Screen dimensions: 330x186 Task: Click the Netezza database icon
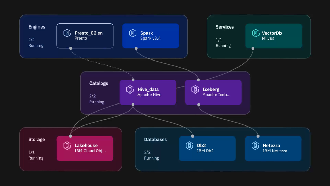pos(255,145)
